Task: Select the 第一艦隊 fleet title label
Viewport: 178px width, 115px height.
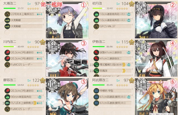Action: 52,5
